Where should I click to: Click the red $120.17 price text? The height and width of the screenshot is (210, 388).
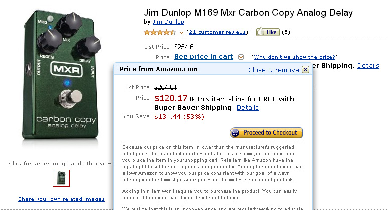point(171,98)
